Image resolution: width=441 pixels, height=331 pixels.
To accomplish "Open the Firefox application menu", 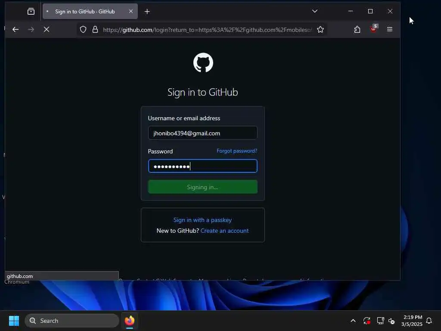I will [x=389, y=29].
